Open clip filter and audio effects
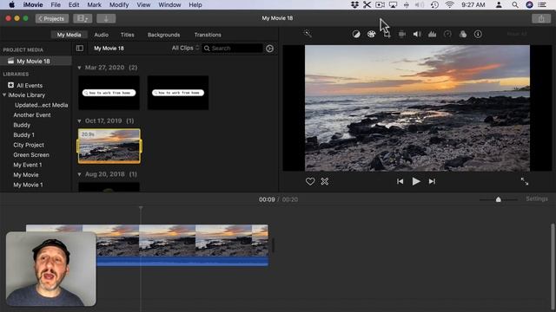The width and height of the screenshot is (556, 312). click(x=463, y=34)
